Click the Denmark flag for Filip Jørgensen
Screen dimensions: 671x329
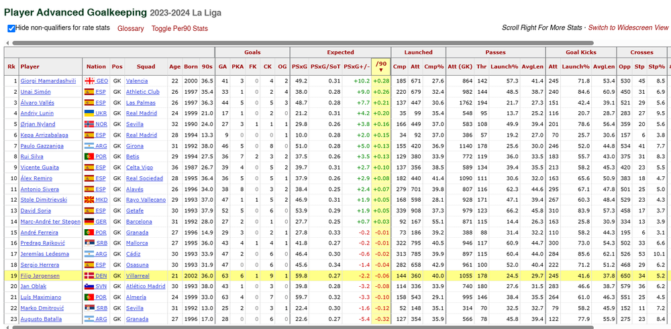pyautogui.click(x=89, y=276)
